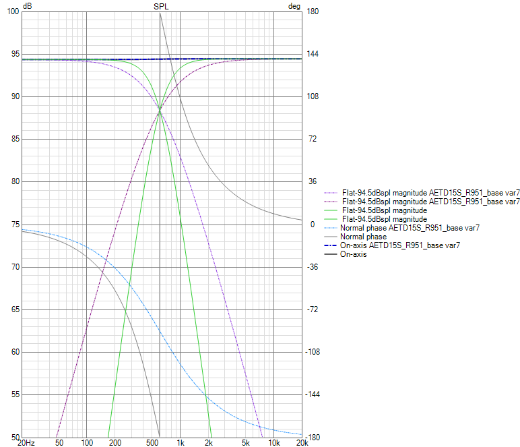Click dark gray line swatch beside plain On-axis
Screen dimensions: 520x447
click(330, 254)
